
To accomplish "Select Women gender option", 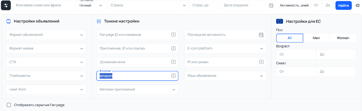I will tap(343, 38).
